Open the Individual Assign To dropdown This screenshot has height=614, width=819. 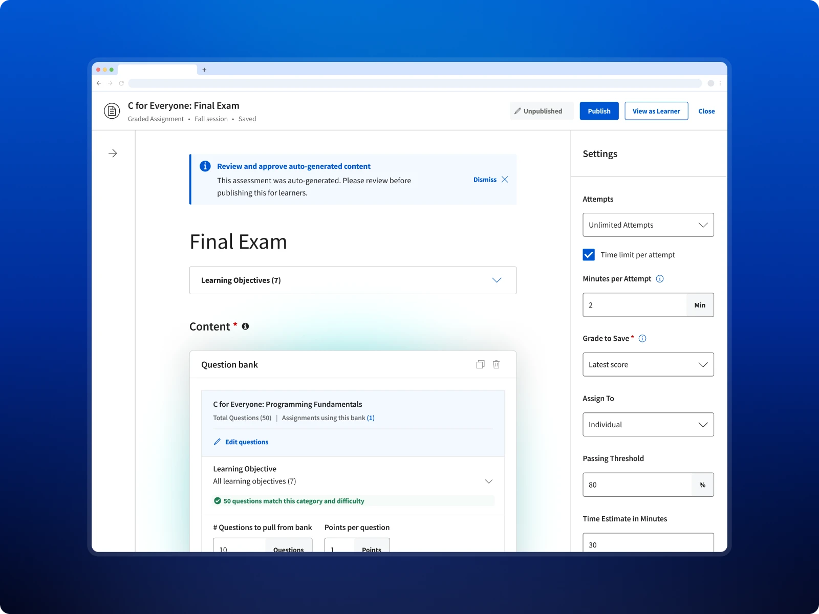click(648, 425)
